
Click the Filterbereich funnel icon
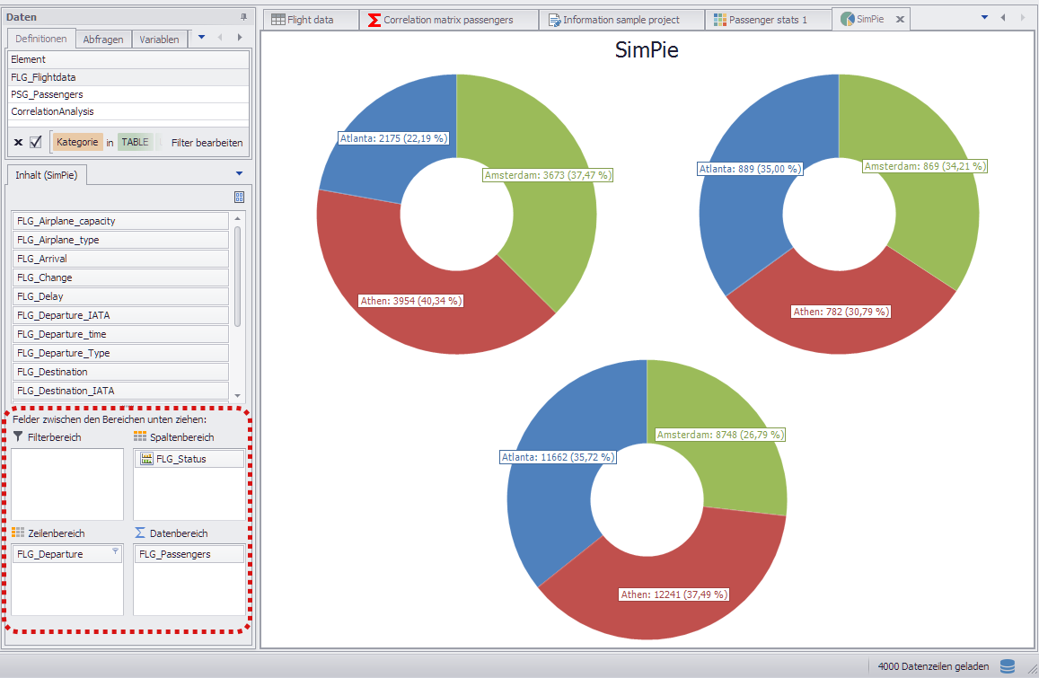coord(18,436)
